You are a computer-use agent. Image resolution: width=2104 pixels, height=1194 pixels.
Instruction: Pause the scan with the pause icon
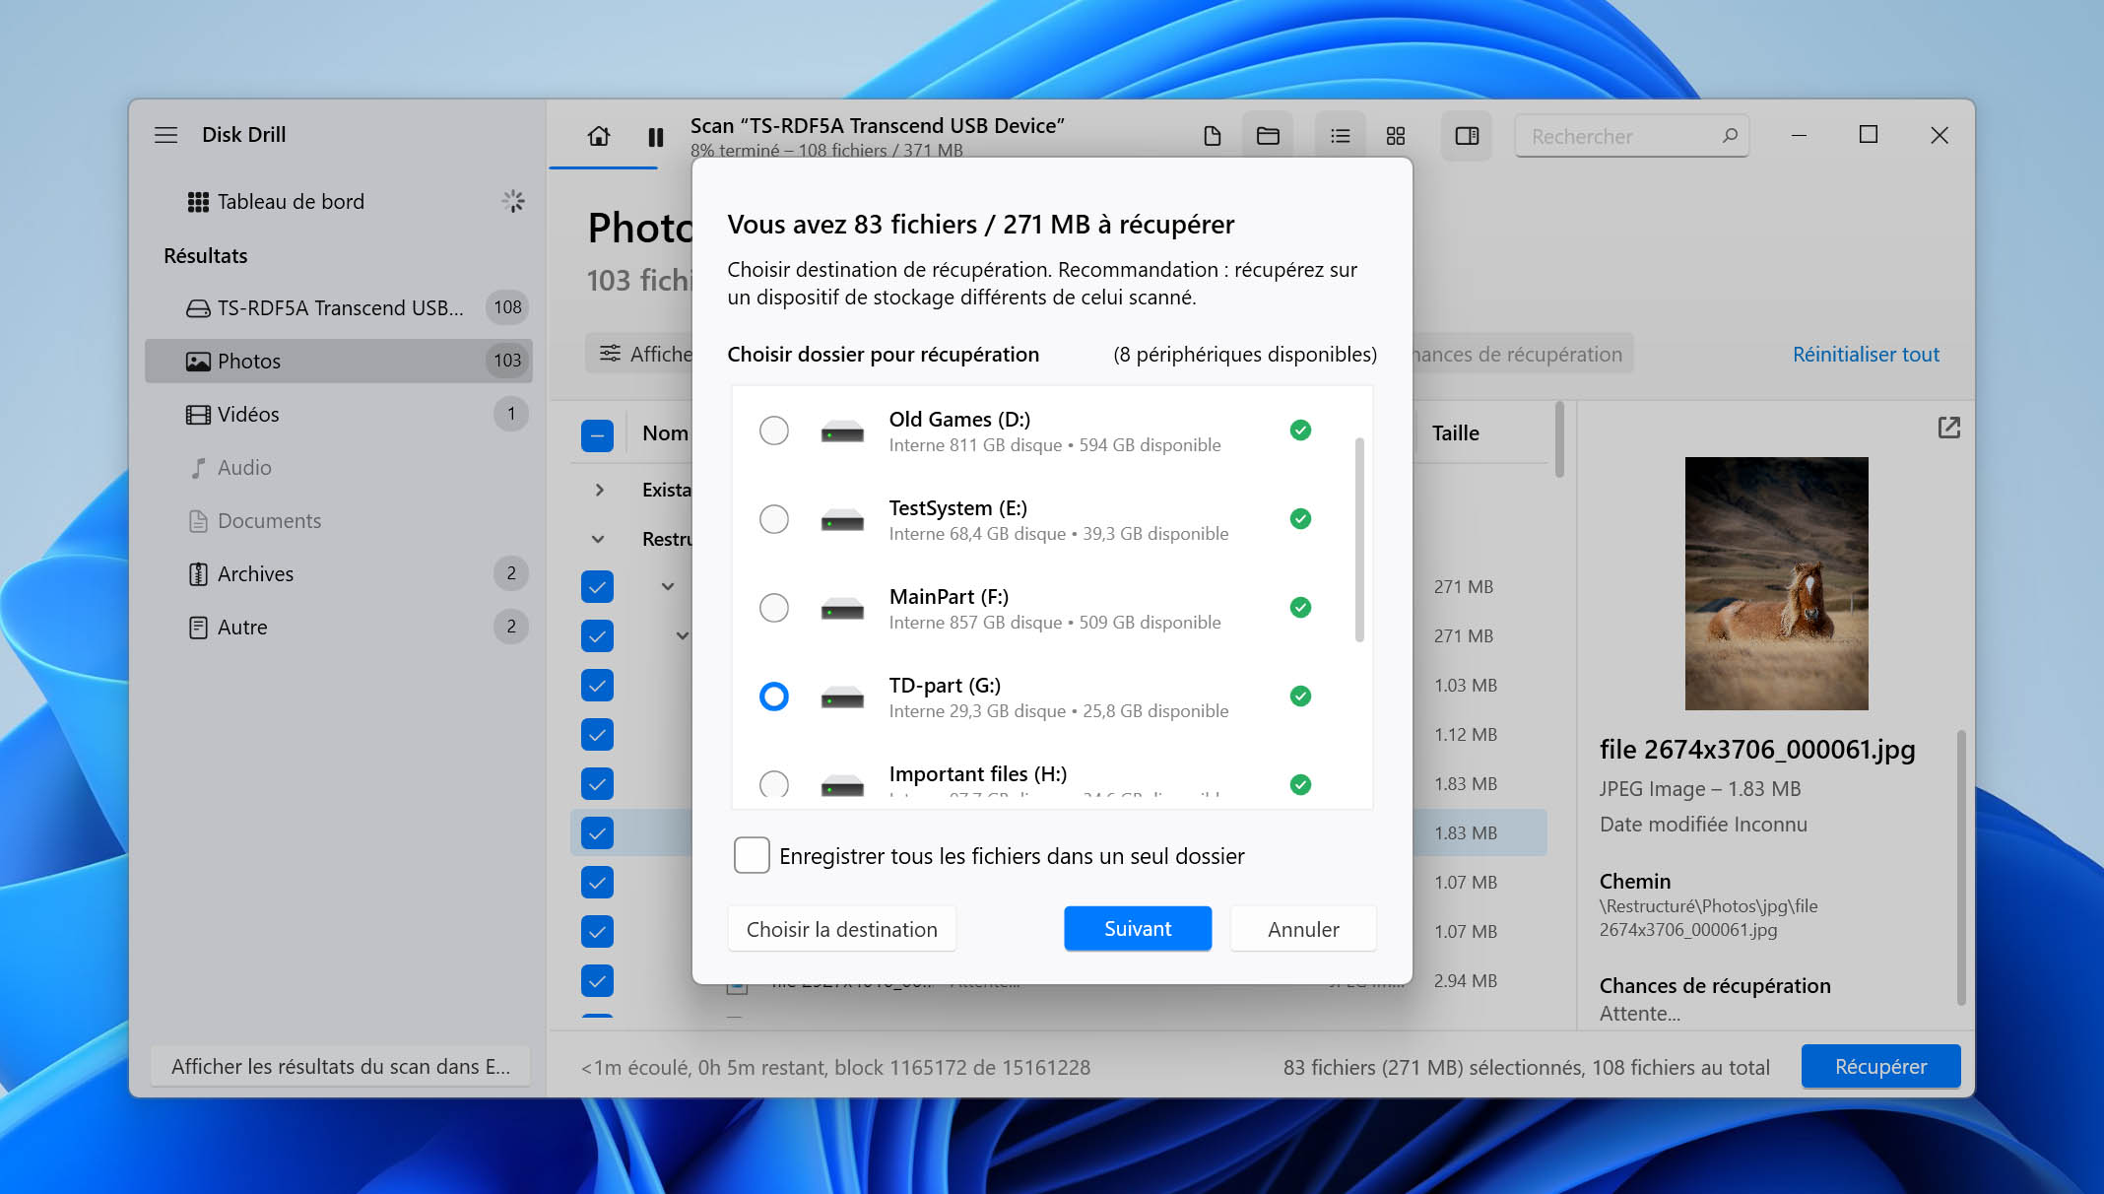[x=656, y=137]
